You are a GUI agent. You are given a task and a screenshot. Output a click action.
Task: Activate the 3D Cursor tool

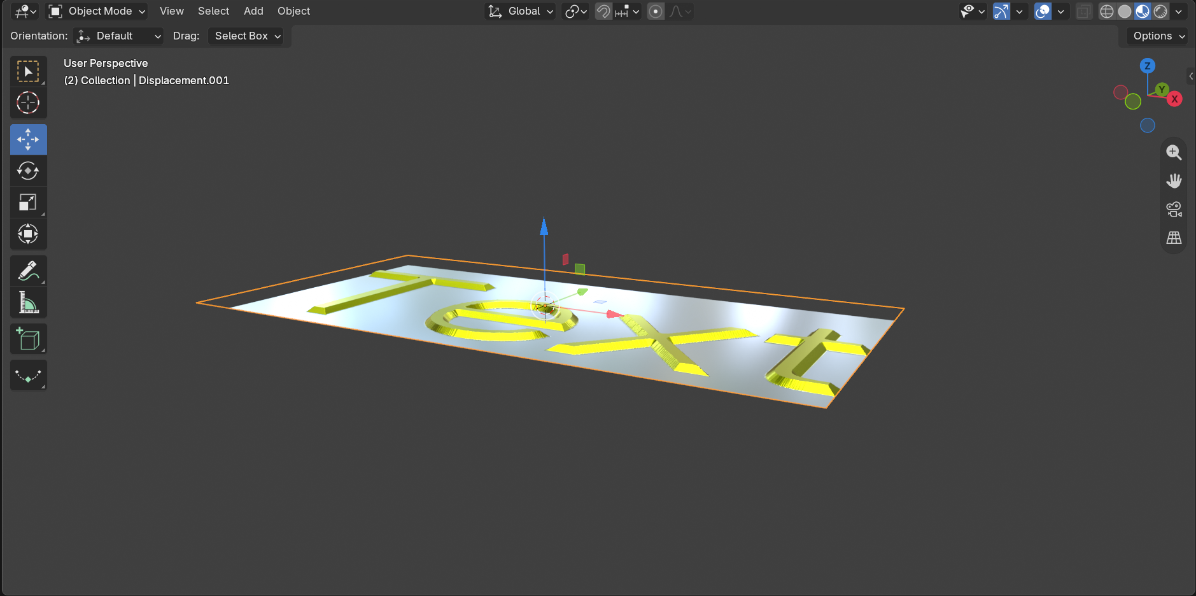point(28,103)
